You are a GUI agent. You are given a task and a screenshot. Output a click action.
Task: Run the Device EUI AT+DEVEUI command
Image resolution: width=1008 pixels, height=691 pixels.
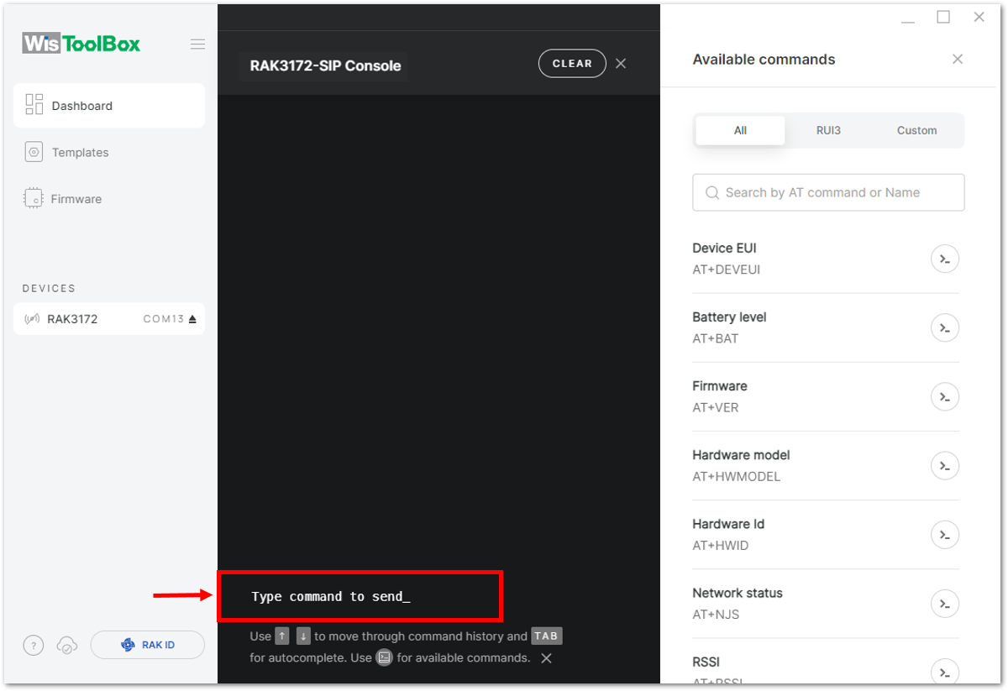[945, 259]
